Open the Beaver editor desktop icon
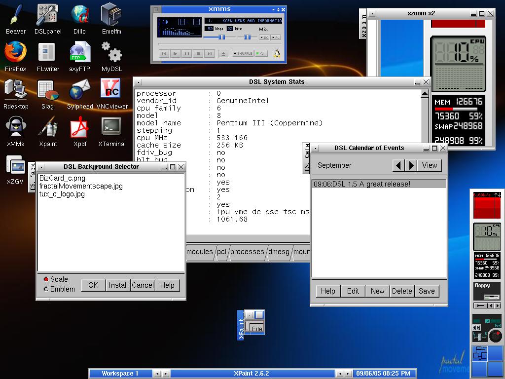This screenshot has height=379, width=505. point(15,19)
